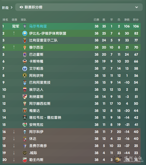Click the 艾尔帕洛 round blue badge
This screenshot has height=165, width=146.
pos(25,69)
